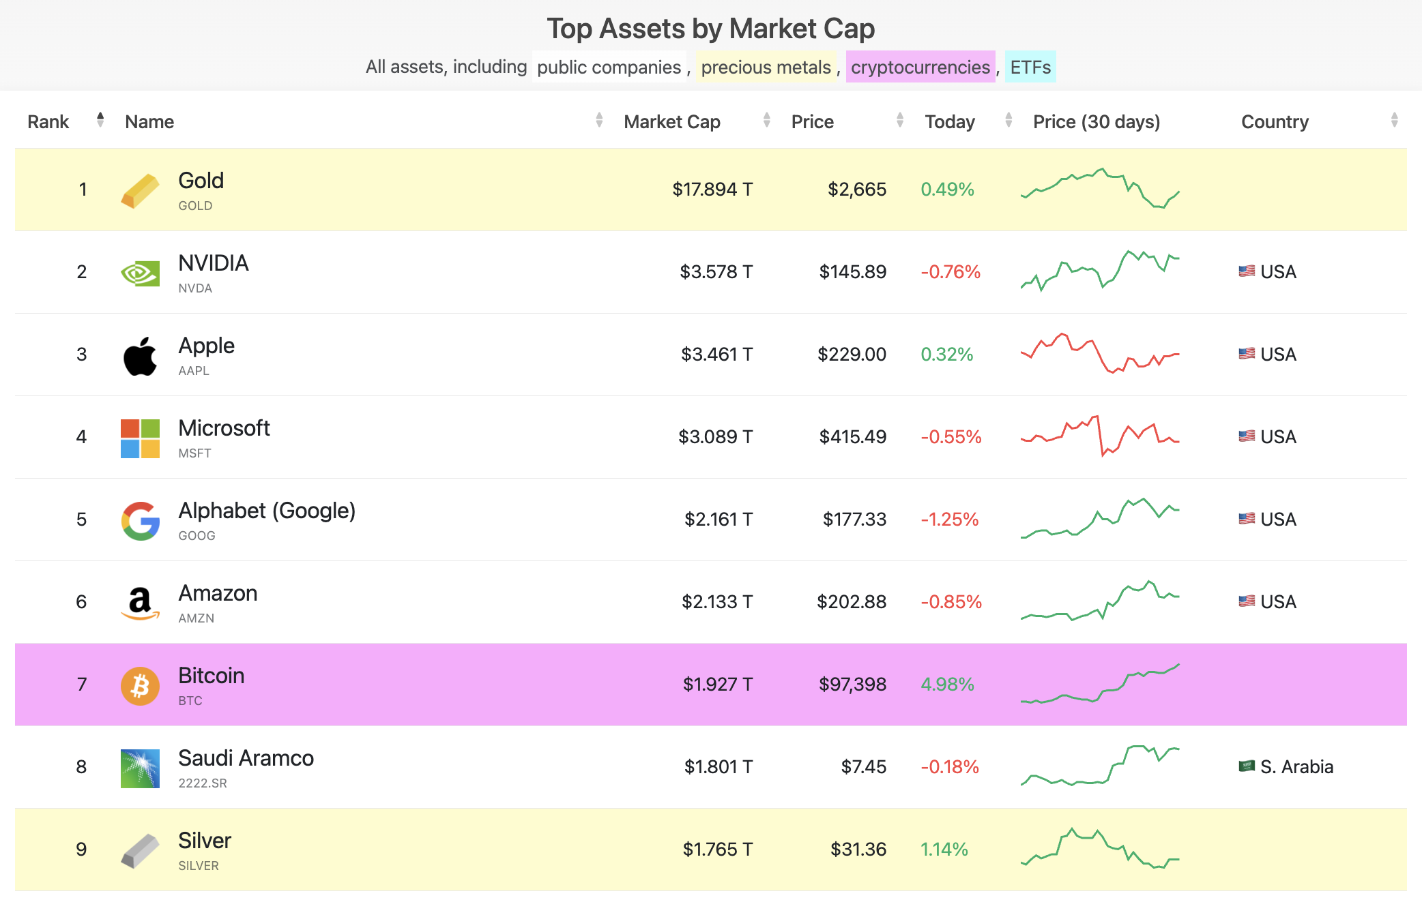The image size is (1422, 900).
Task: Click the Google G logo
Action: 140,521
